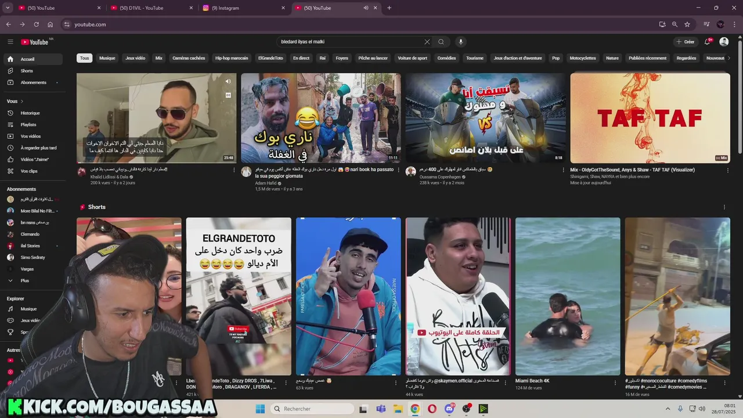Toggle subtitles on the previewing video
743x418 pixels.
[228, 95]
